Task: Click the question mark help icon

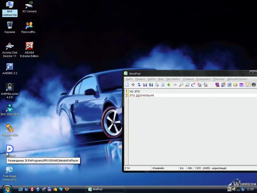Action: [x=223, y=85]
